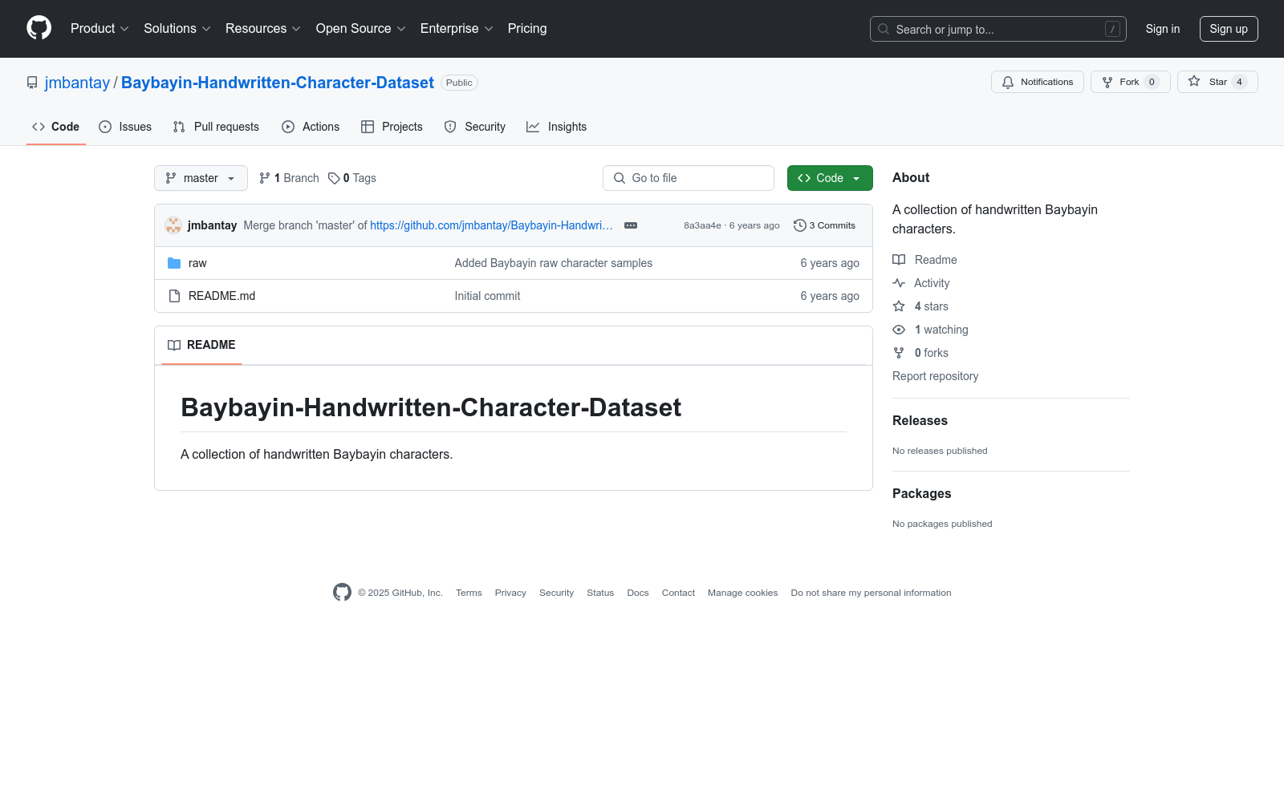
Task: Click the Manage cookies footer link
Action: [x=742, y=593]
